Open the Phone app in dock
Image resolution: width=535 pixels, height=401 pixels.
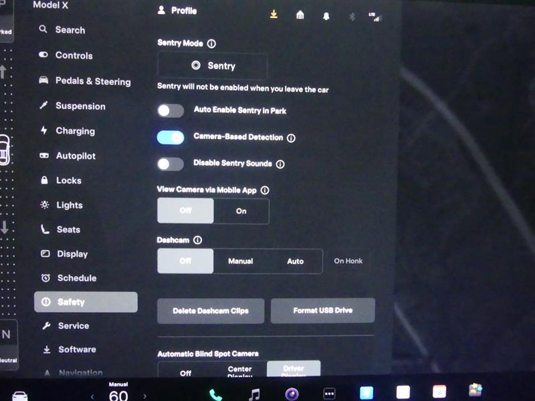(215, 394)
